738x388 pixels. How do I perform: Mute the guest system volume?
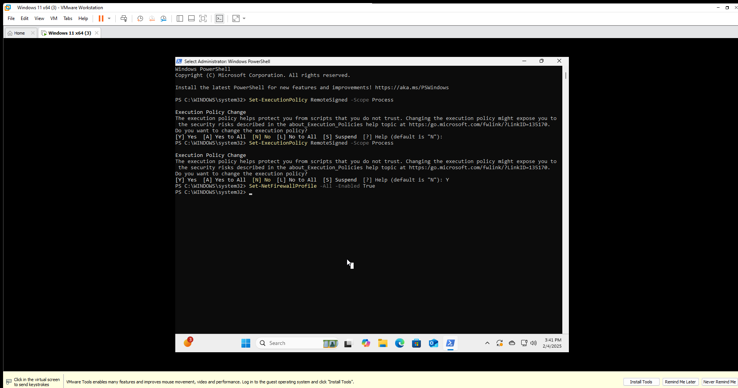(x=534, y=343)
